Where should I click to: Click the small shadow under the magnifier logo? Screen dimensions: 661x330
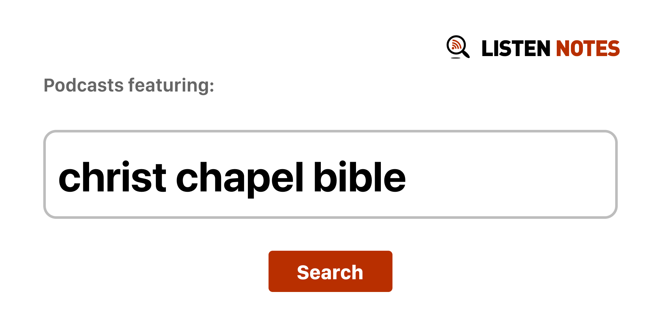coord(455,58)
